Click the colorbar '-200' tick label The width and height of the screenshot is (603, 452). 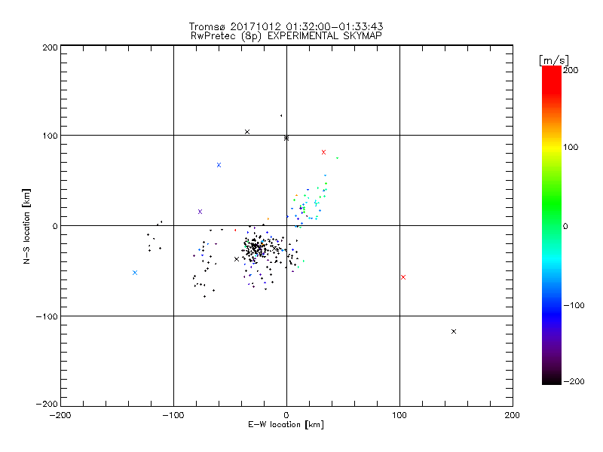tap(574, 381)
